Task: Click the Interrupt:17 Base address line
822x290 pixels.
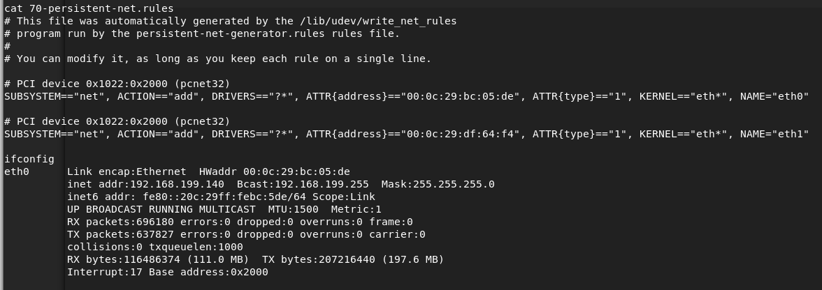Action: pos(168,272)
